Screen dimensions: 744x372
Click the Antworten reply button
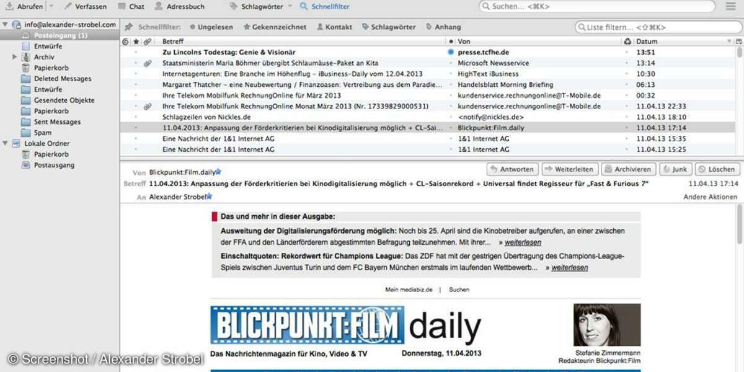(511, 169)
